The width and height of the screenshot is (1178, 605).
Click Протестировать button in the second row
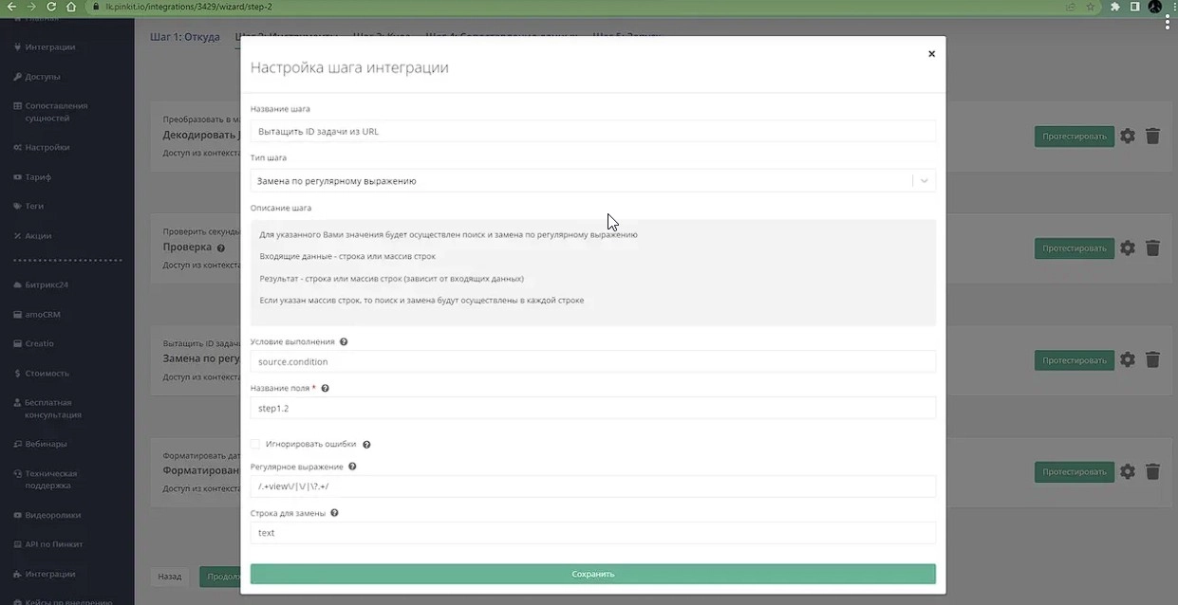(x=1074, y=248)
